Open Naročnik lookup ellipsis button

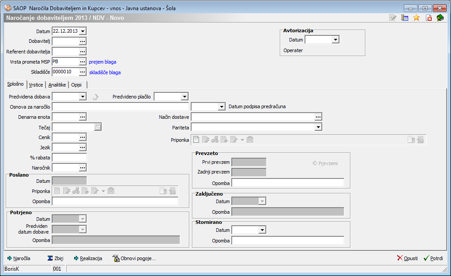[x=83, y=168]
